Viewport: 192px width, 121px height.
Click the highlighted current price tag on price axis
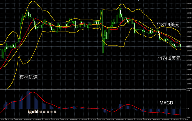coord(189,46)
